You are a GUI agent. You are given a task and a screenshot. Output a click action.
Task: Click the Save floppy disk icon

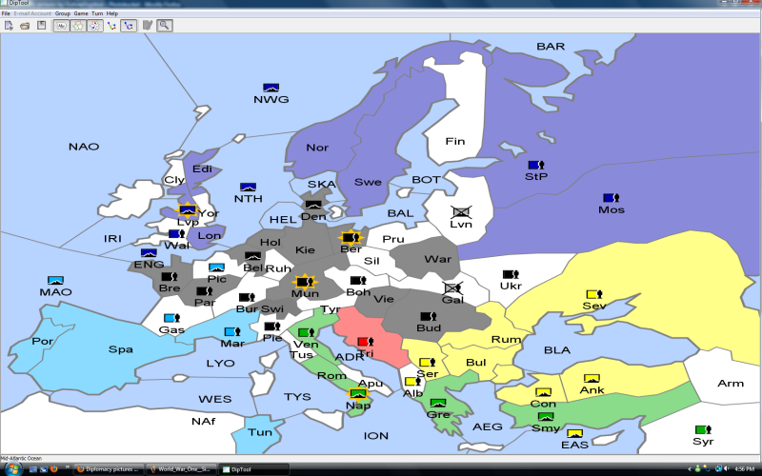[x=41, y=25]
